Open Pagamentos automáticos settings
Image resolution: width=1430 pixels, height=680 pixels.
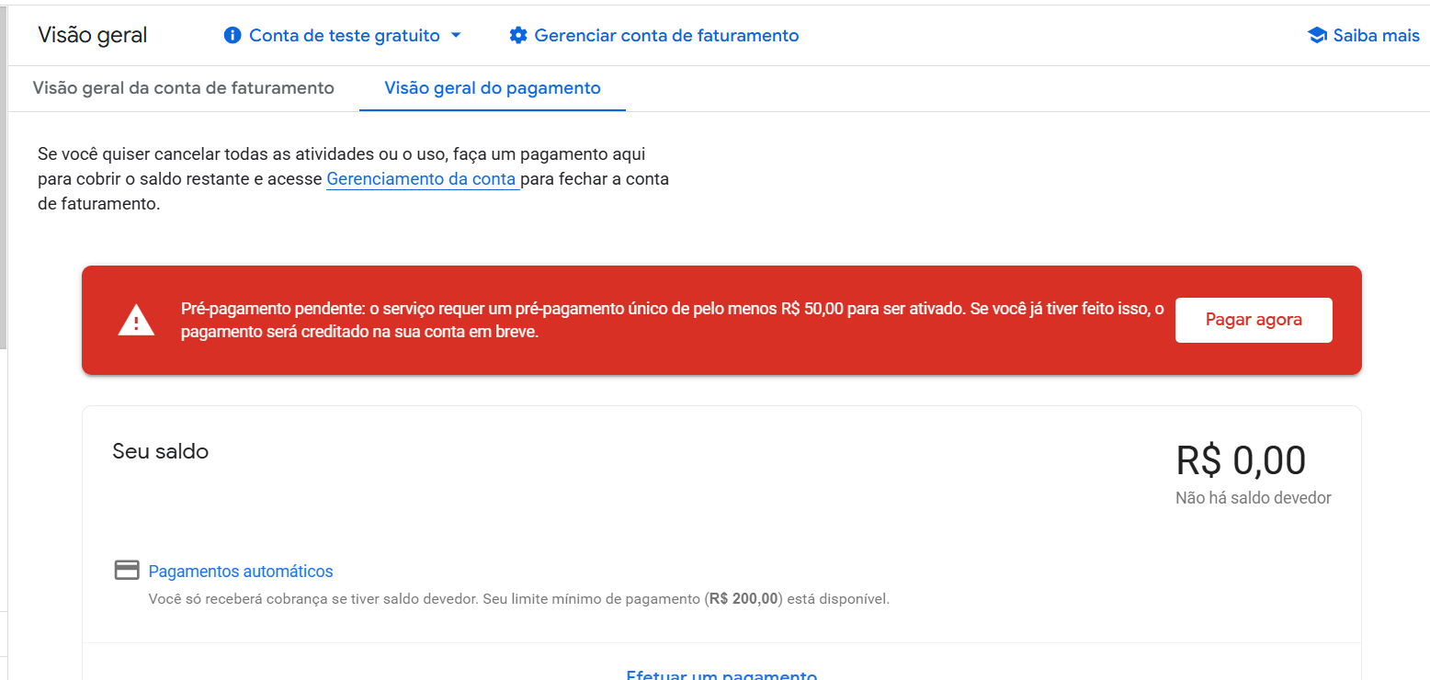(x=241, y=571)
